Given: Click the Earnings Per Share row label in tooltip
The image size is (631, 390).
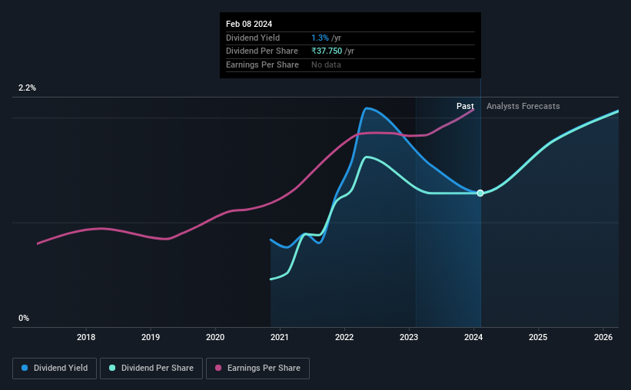Looking at the screenshot, I should click(x=262, y=64).
